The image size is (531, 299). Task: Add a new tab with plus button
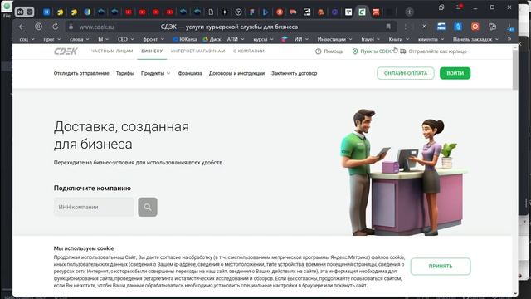[x=409, y=12]
